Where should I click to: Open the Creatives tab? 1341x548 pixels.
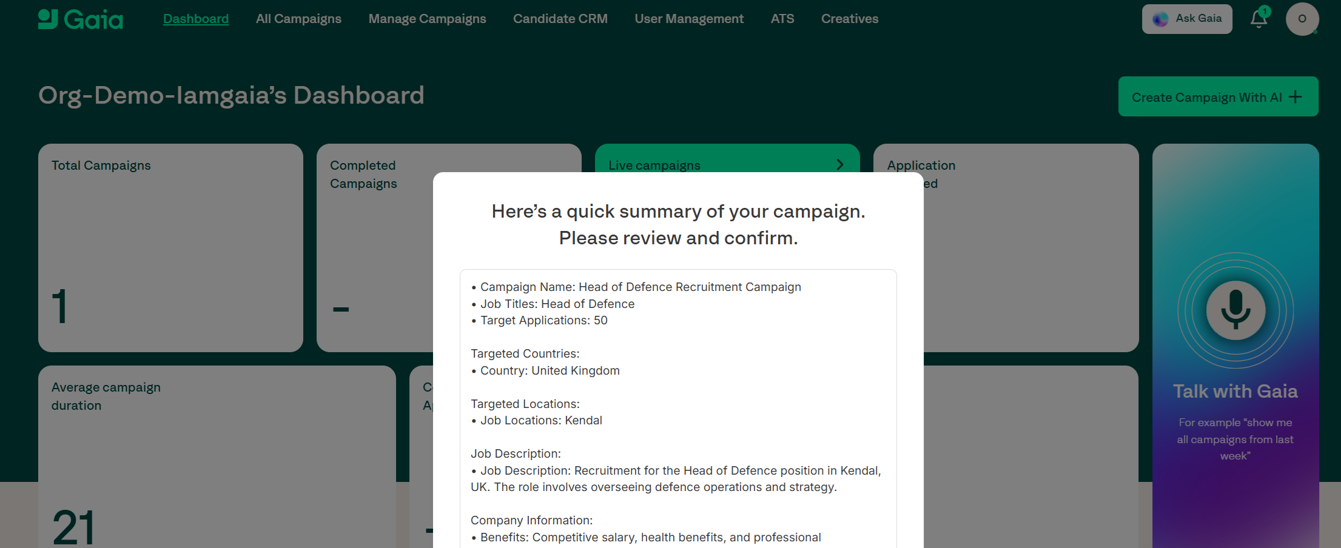tap(849, 19)
